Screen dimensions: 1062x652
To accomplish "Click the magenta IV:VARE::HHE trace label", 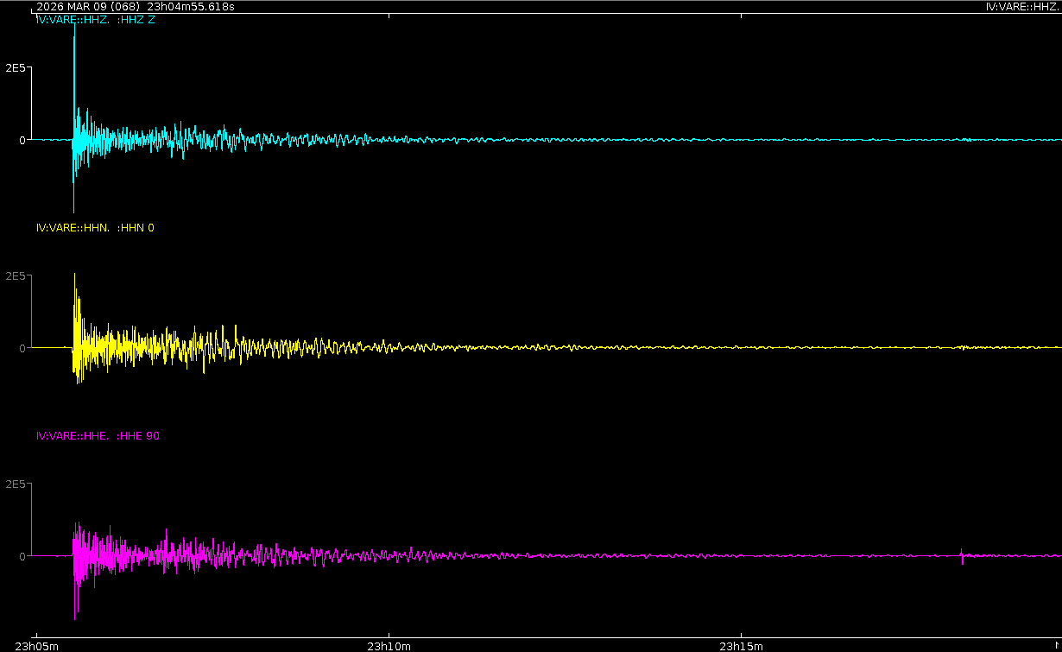I will coord(98,436).
